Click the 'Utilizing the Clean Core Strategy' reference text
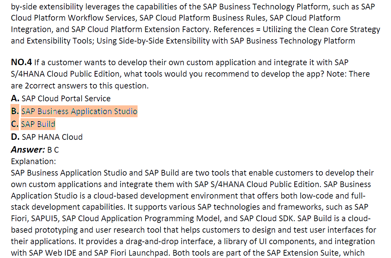The height and width of the screenshot is (258, 391). pos(321,29)
